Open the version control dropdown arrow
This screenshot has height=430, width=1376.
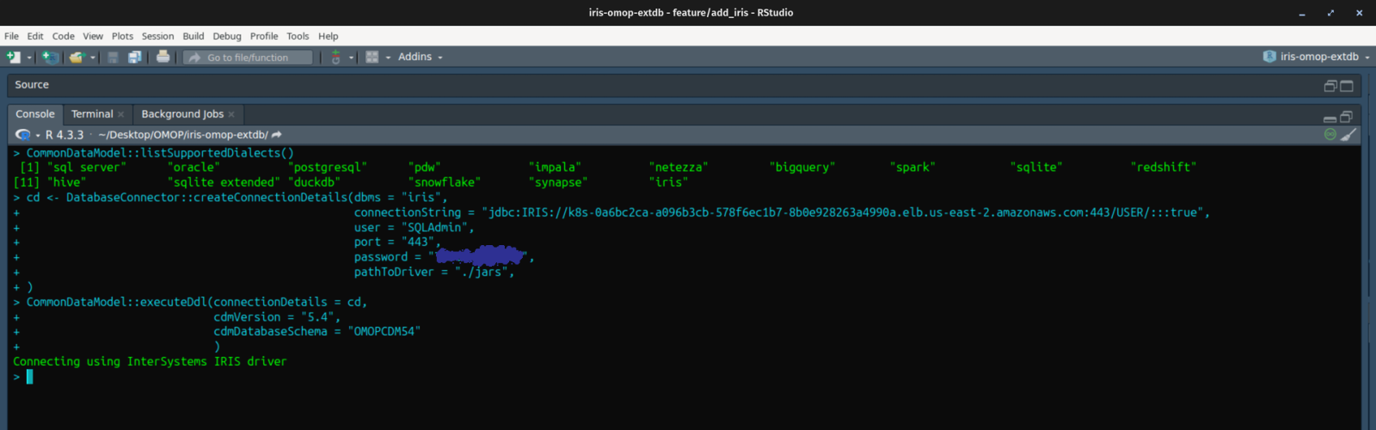pyautogui.click(x=351, y=58)
